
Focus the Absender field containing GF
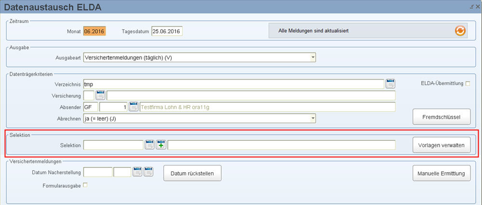(91, 107)
